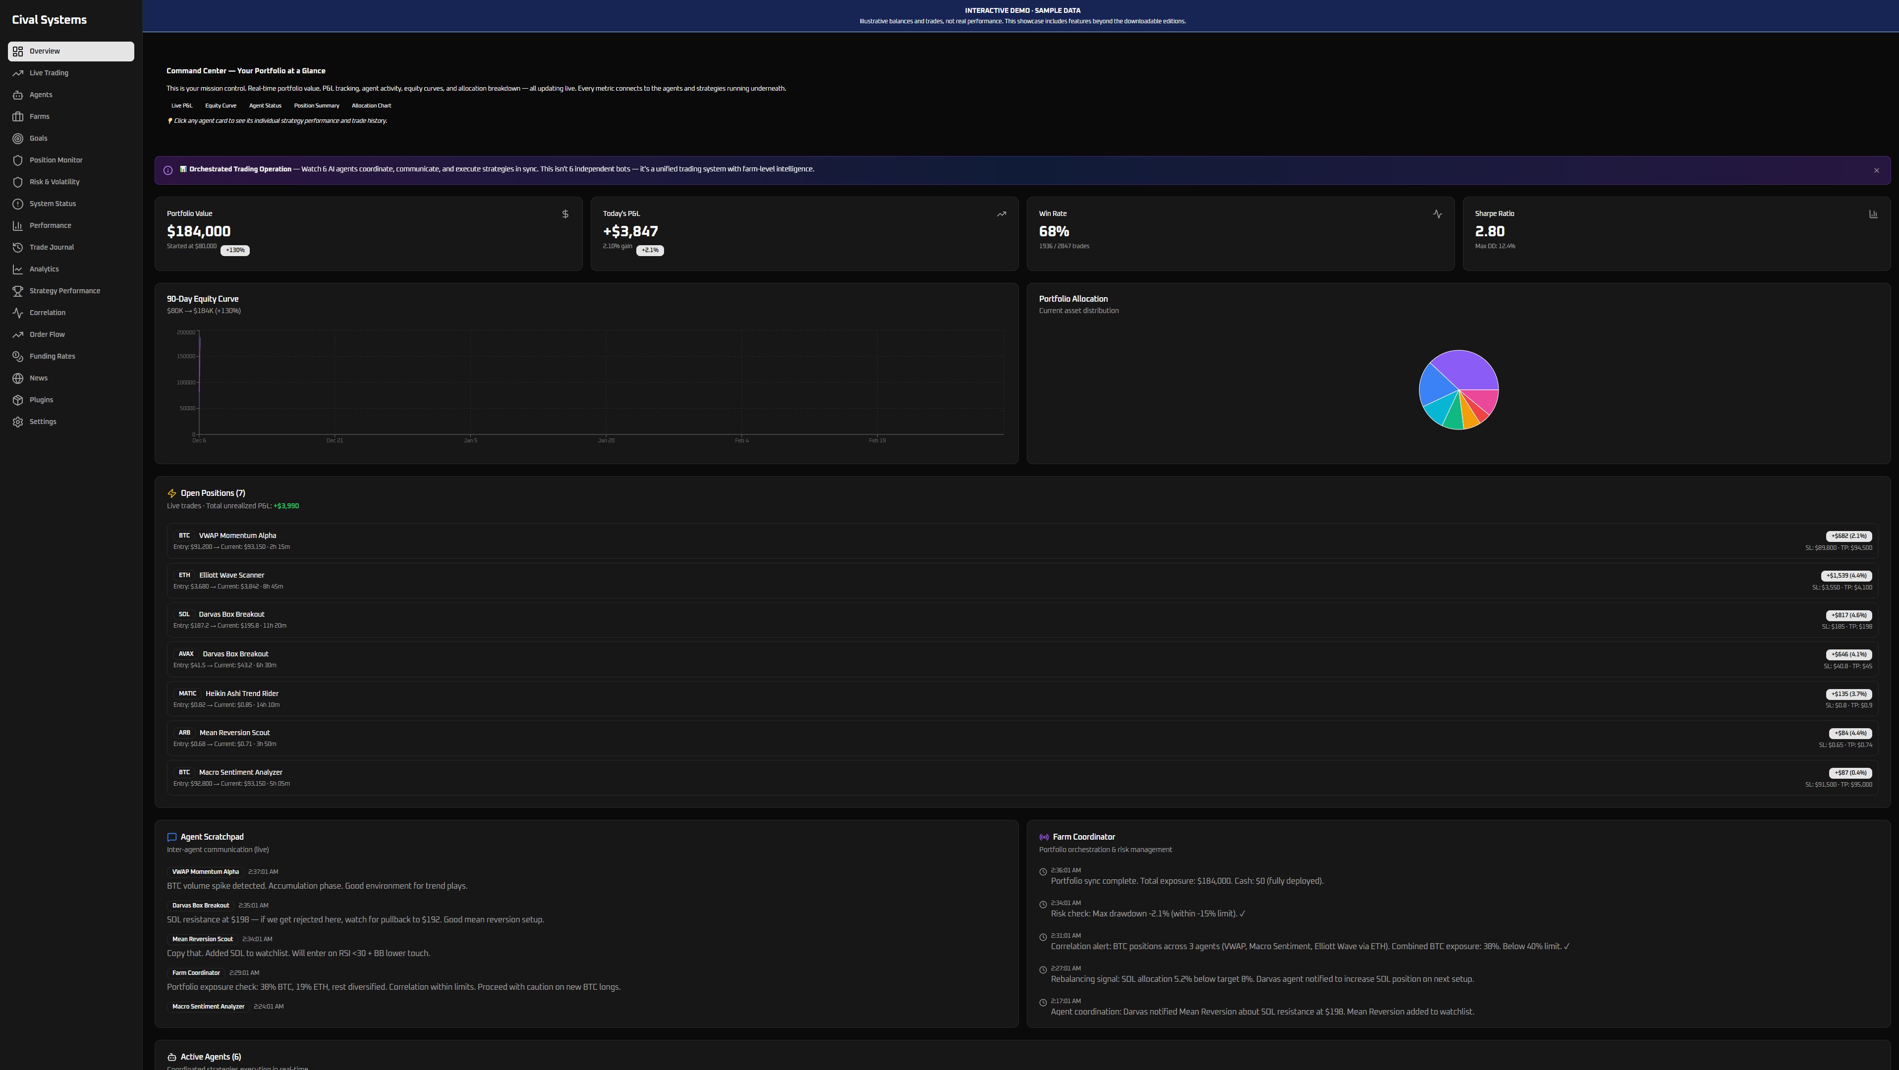Select the Goals target icon
Image resolution: width=1899 pixels, height=1070 pixels.
click(x=18, y=139)
